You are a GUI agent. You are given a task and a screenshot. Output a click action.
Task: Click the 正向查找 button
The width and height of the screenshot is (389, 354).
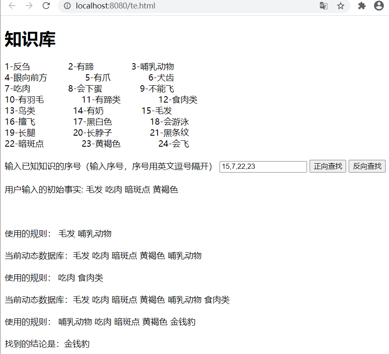327,166
